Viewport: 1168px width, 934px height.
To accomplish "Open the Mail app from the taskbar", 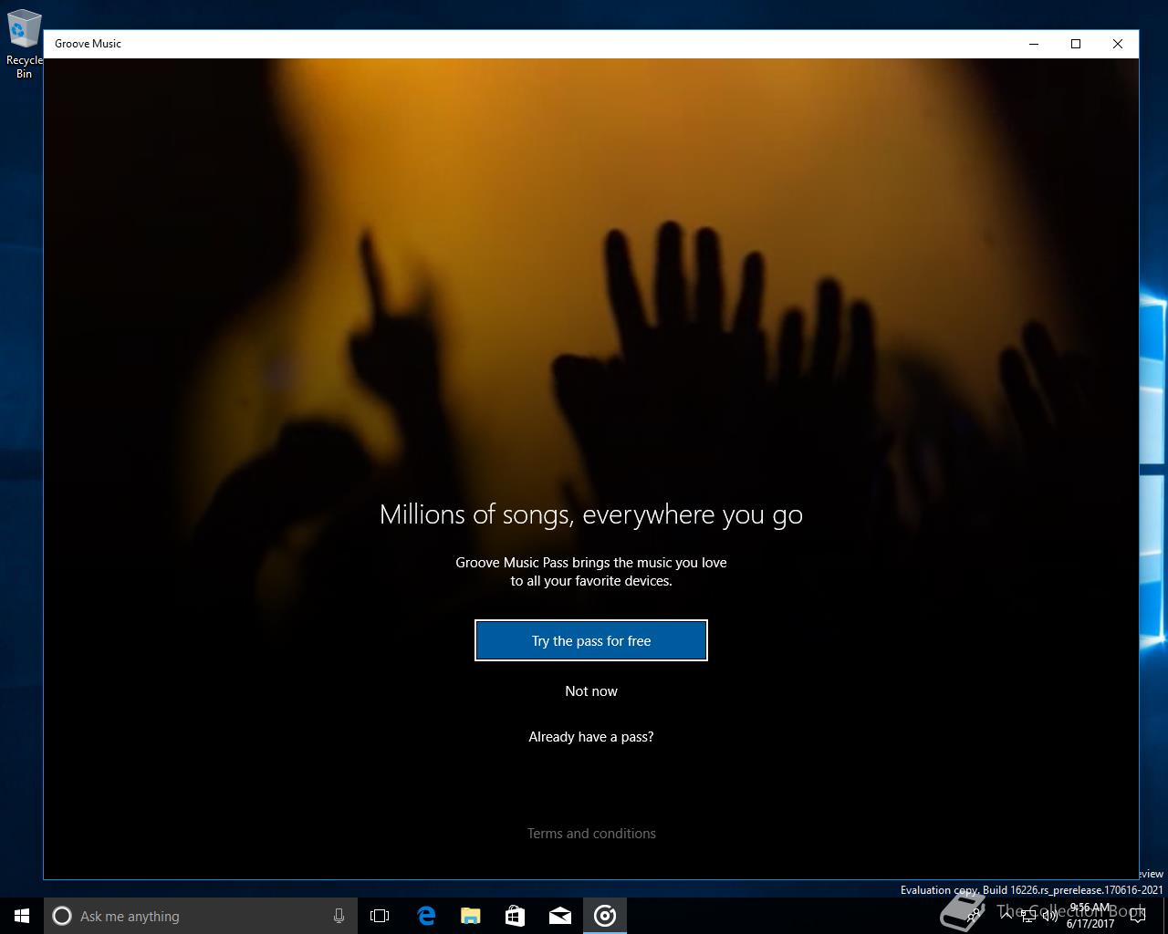I will click(x=560, y=916).
